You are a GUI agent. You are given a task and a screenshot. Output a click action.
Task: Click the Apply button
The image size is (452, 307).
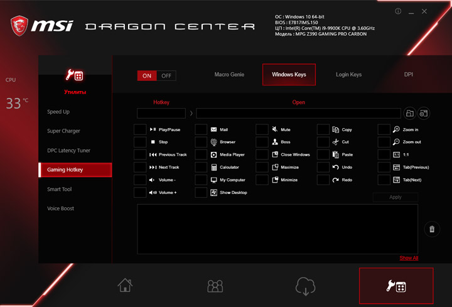click(x=395, y=197)
